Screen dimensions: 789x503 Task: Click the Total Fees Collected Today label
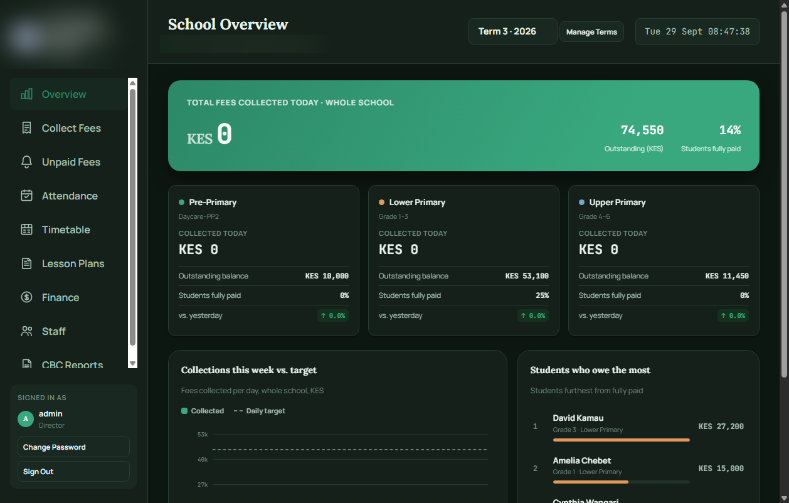tap(290, 102)
